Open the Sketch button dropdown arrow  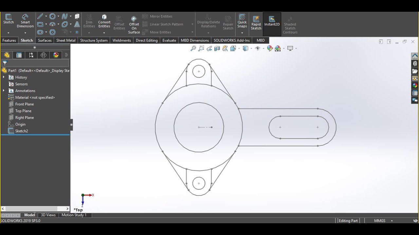[x=8, y=33]
